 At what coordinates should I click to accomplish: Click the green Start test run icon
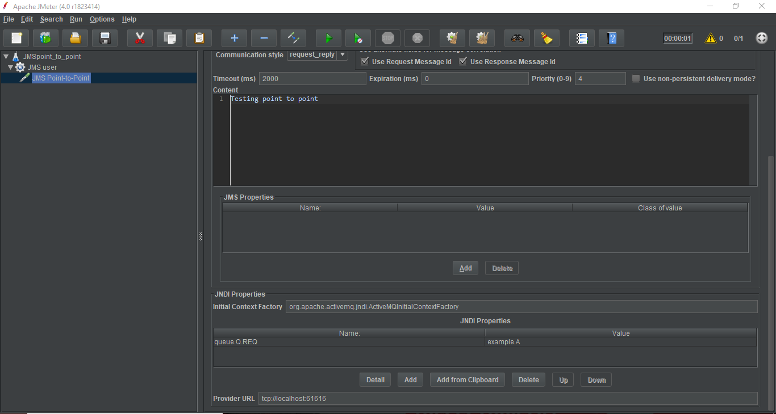328,39
